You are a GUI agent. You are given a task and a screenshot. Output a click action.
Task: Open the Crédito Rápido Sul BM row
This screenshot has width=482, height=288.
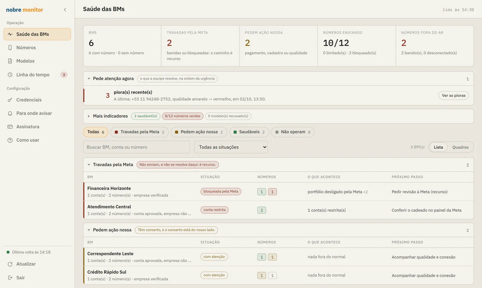pyautogui.click(x=278, y=275)
